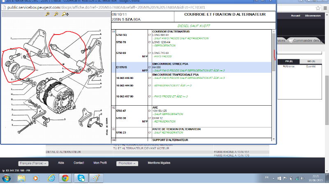Viewport: 329px width, 185px height.
Task: Click the parts list scrollbar thumb
Action: 273,52
